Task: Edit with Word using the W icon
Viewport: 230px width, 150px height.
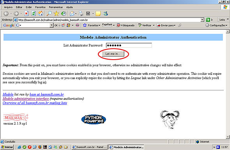Action: pos(88,14)
